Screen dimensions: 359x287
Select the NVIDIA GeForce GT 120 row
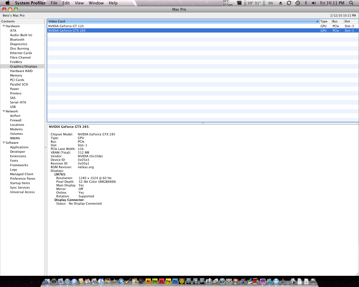[x=203, y=26]
